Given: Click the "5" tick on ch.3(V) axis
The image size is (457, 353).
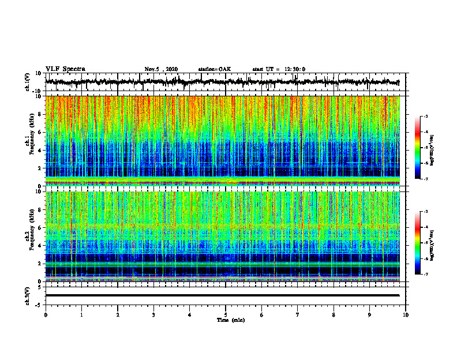Looking at the screenshot, I should coord(40,287).
